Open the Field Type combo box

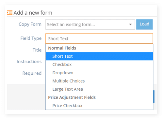[x=99, y=38]
